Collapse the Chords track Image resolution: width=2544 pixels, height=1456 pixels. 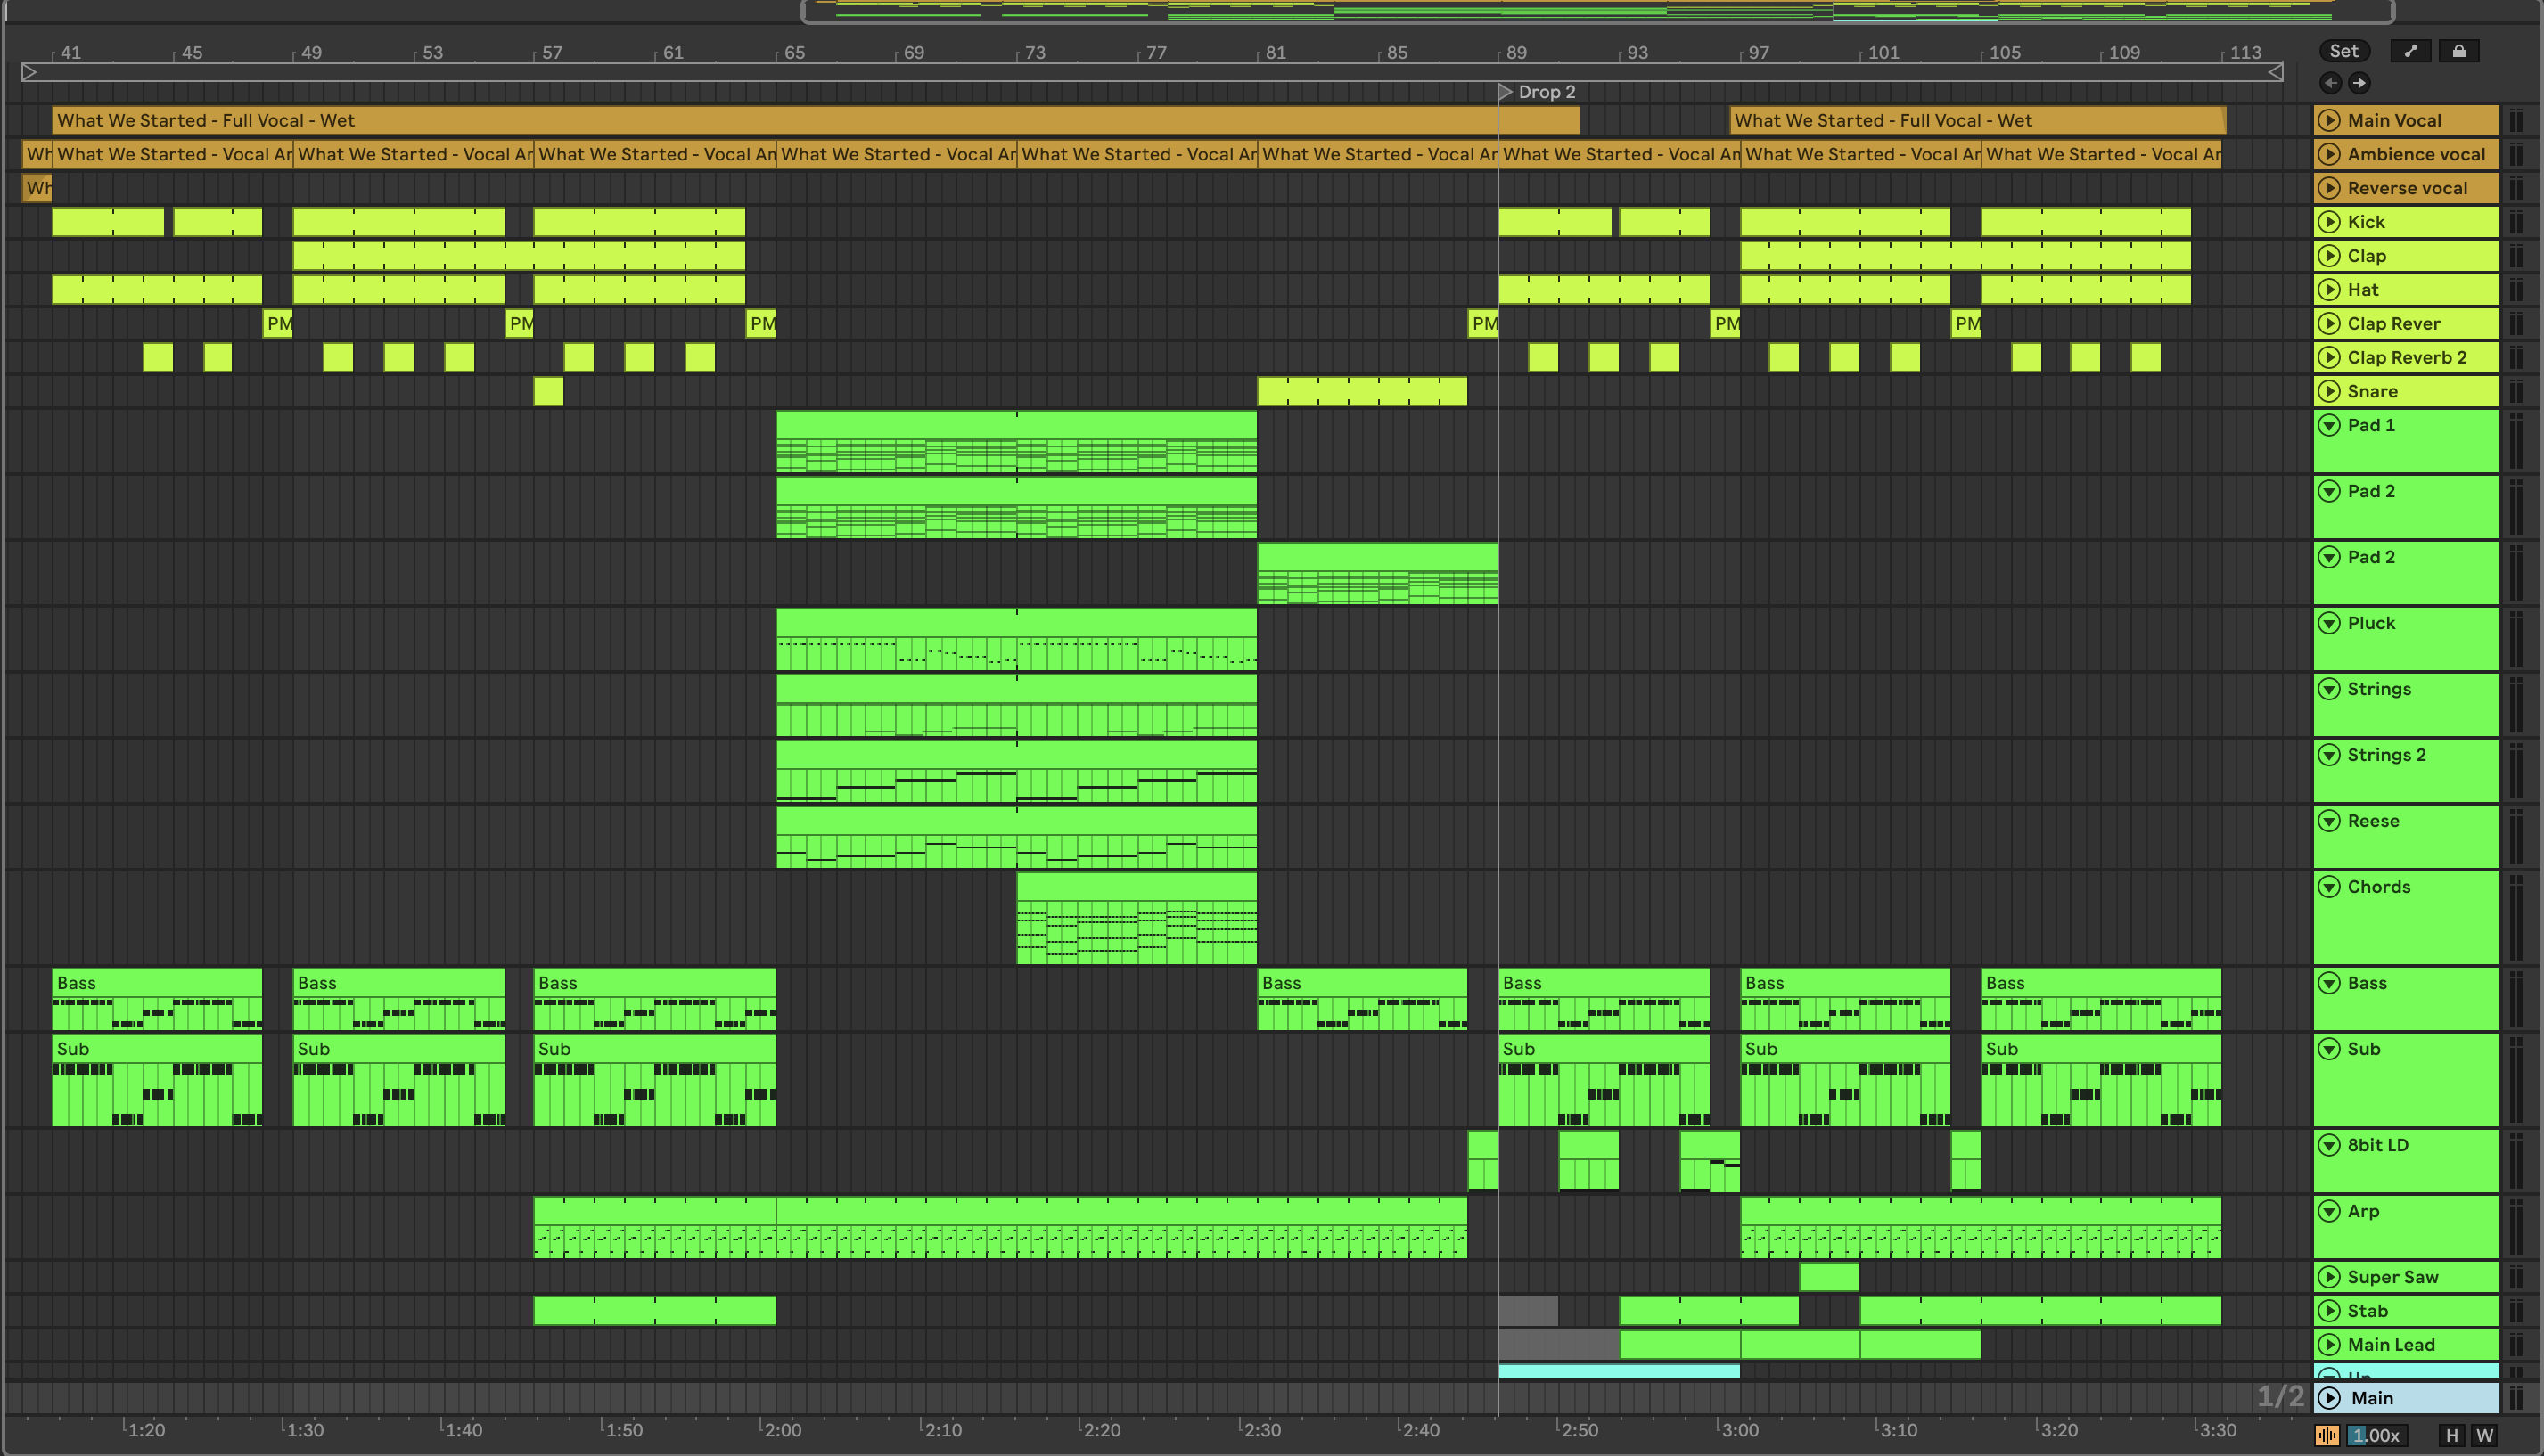(2329, 887)
